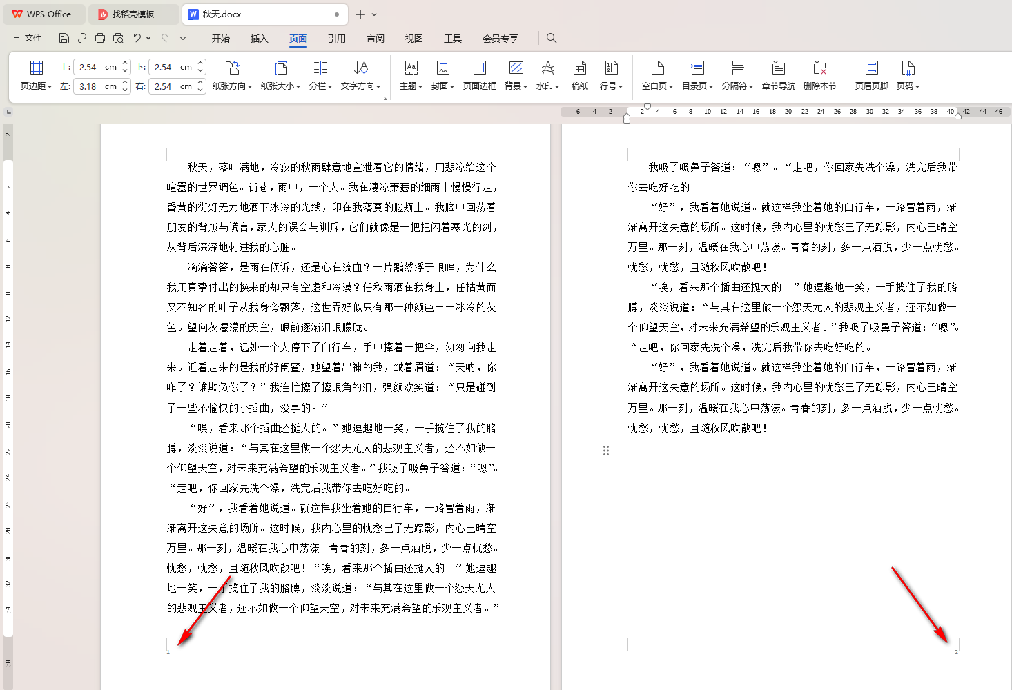Viewport: 1012px width, 690px height.
Task: Open the page setup dialog launcher arrow
Action: click(x=385, y=98)
